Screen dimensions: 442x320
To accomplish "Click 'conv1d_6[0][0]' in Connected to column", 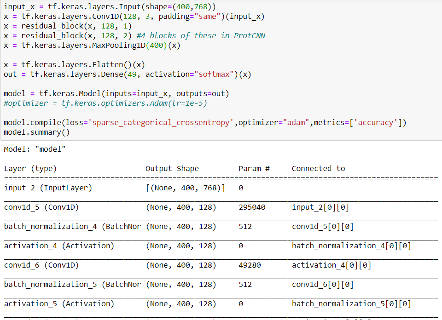I will click(x=322, y=285).
